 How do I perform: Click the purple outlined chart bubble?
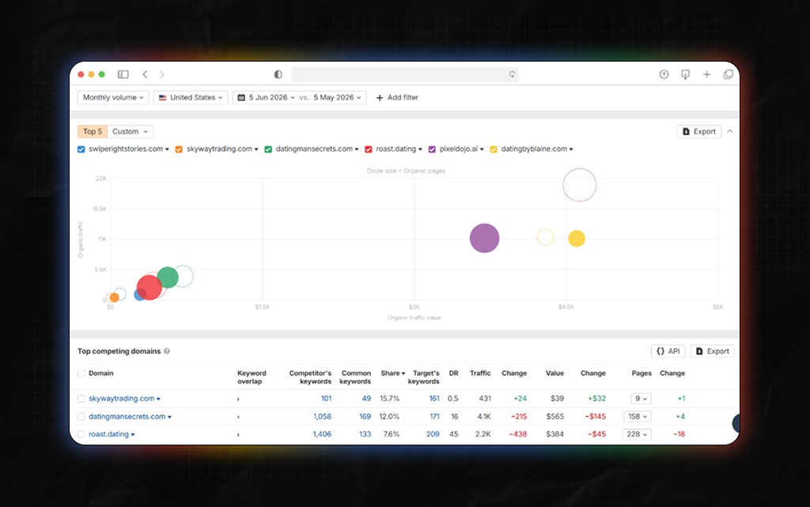click(580, 185)
